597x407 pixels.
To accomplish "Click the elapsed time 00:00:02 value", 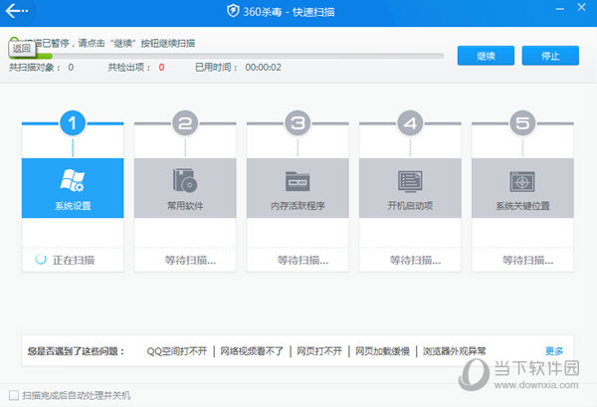I will point(263,68).
